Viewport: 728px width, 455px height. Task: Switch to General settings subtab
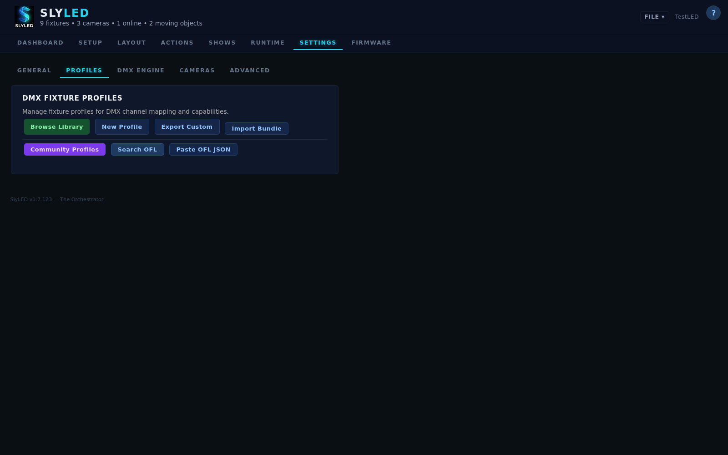34,71
